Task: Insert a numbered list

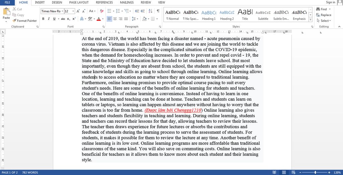Action: [118, 11]
